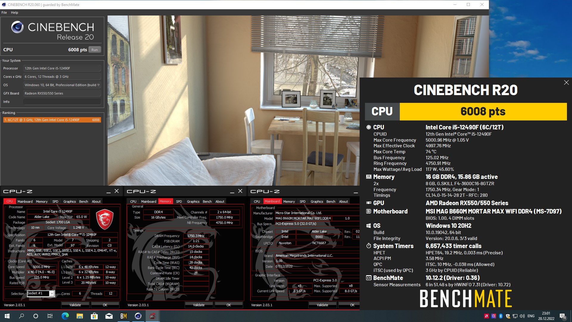Open Cortana from the taskbar

coord(36,316)
